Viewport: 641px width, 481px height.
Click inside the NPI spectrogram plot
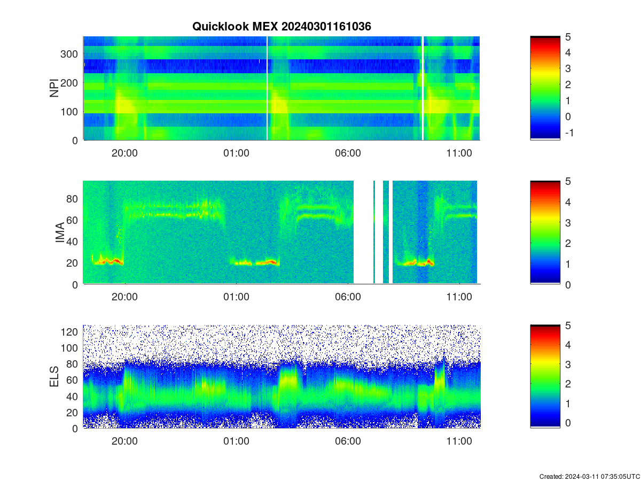282,88
